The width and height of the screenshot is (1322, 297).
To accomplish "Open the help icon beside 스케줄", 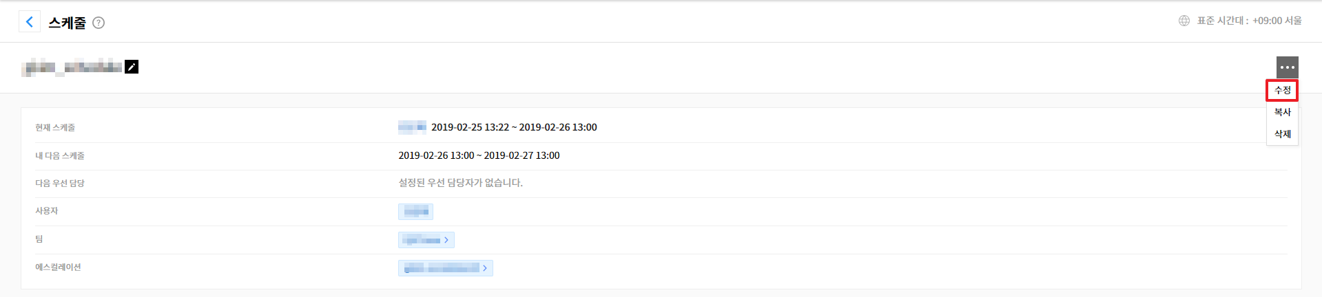I will pyautogui.click(x=99, y=23).
